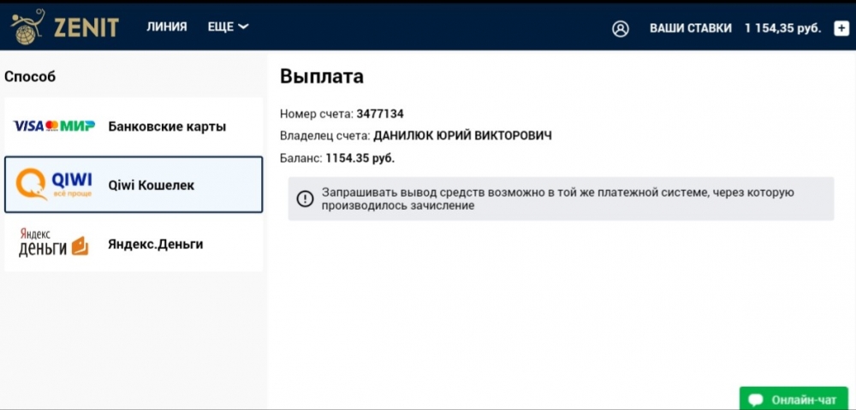This screenshot has width=856, height=410.
Task: Open the ЛИНИЯ menu item
Action: pos(166,27)
